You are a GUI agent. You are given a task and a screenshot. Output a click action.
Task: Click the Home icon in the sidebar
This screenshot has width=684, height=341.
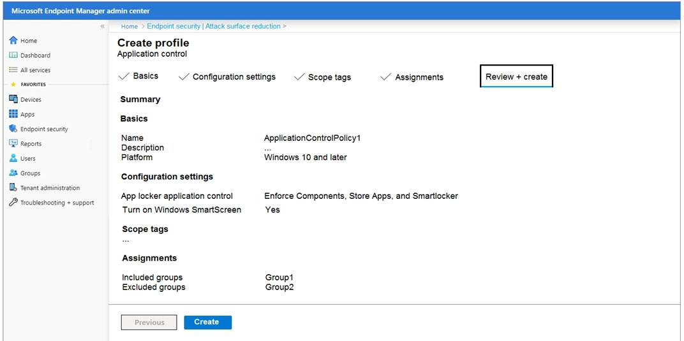point(13,41)
